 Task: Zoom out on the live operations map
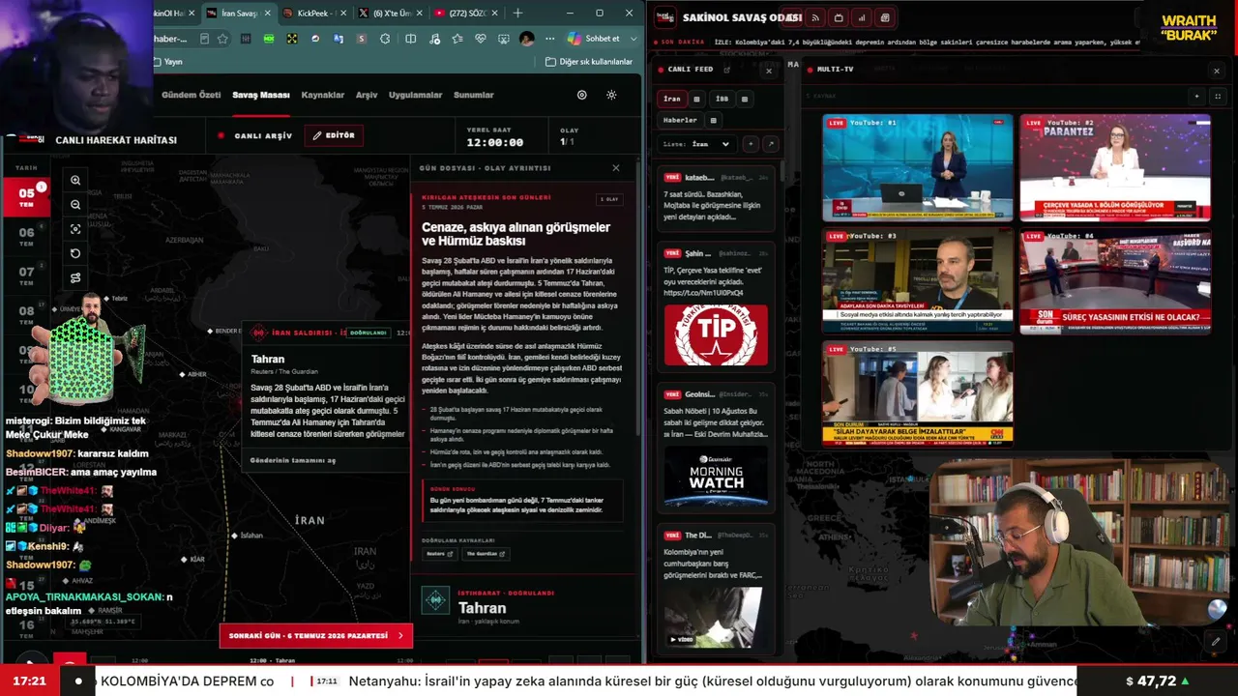coord(75,205)
